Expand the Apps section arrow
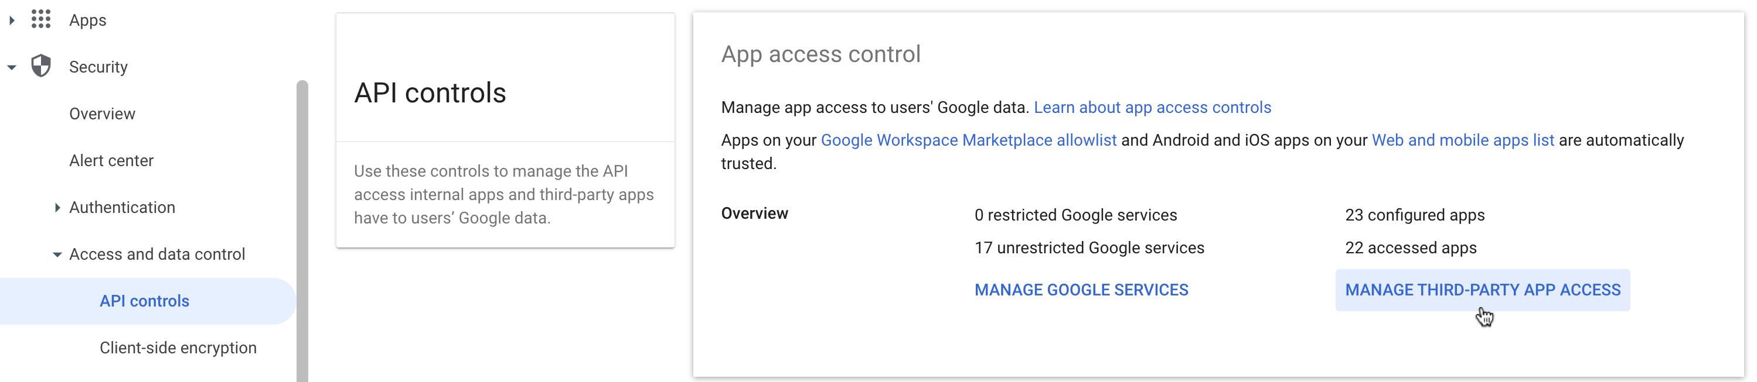Screen dimensions: 1757x382 click(x=12, y=20)
